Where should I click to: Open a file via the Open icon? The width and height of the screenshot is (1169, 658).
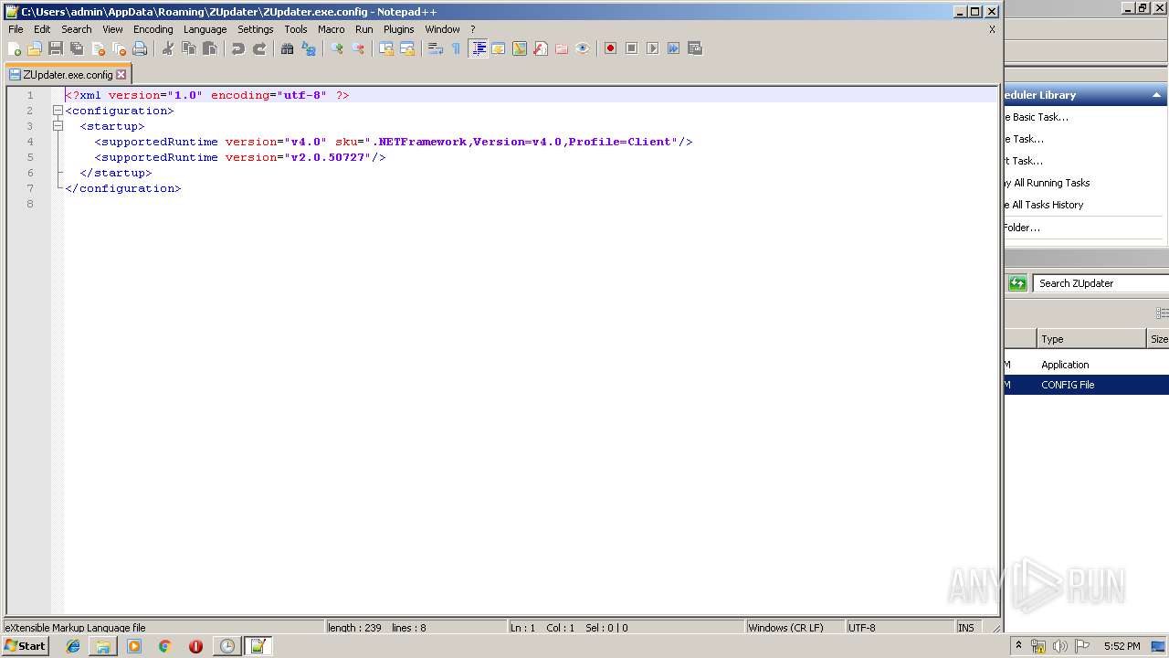(35, 48)
